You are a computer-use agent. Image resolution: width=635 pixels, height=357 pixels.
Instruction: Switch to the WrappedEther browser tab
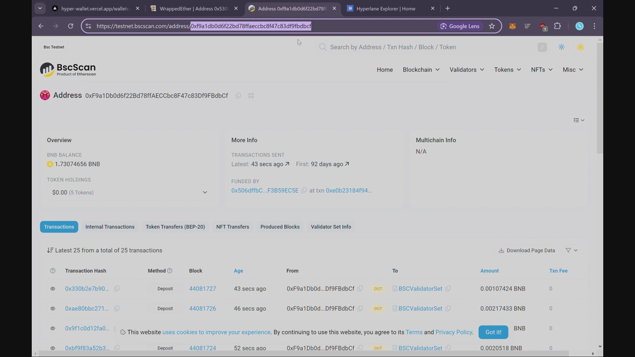coord(193,8)
